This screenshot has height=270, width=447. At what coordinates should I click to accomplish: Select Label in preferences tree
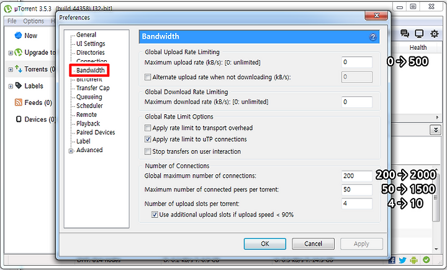coord(83,141)
